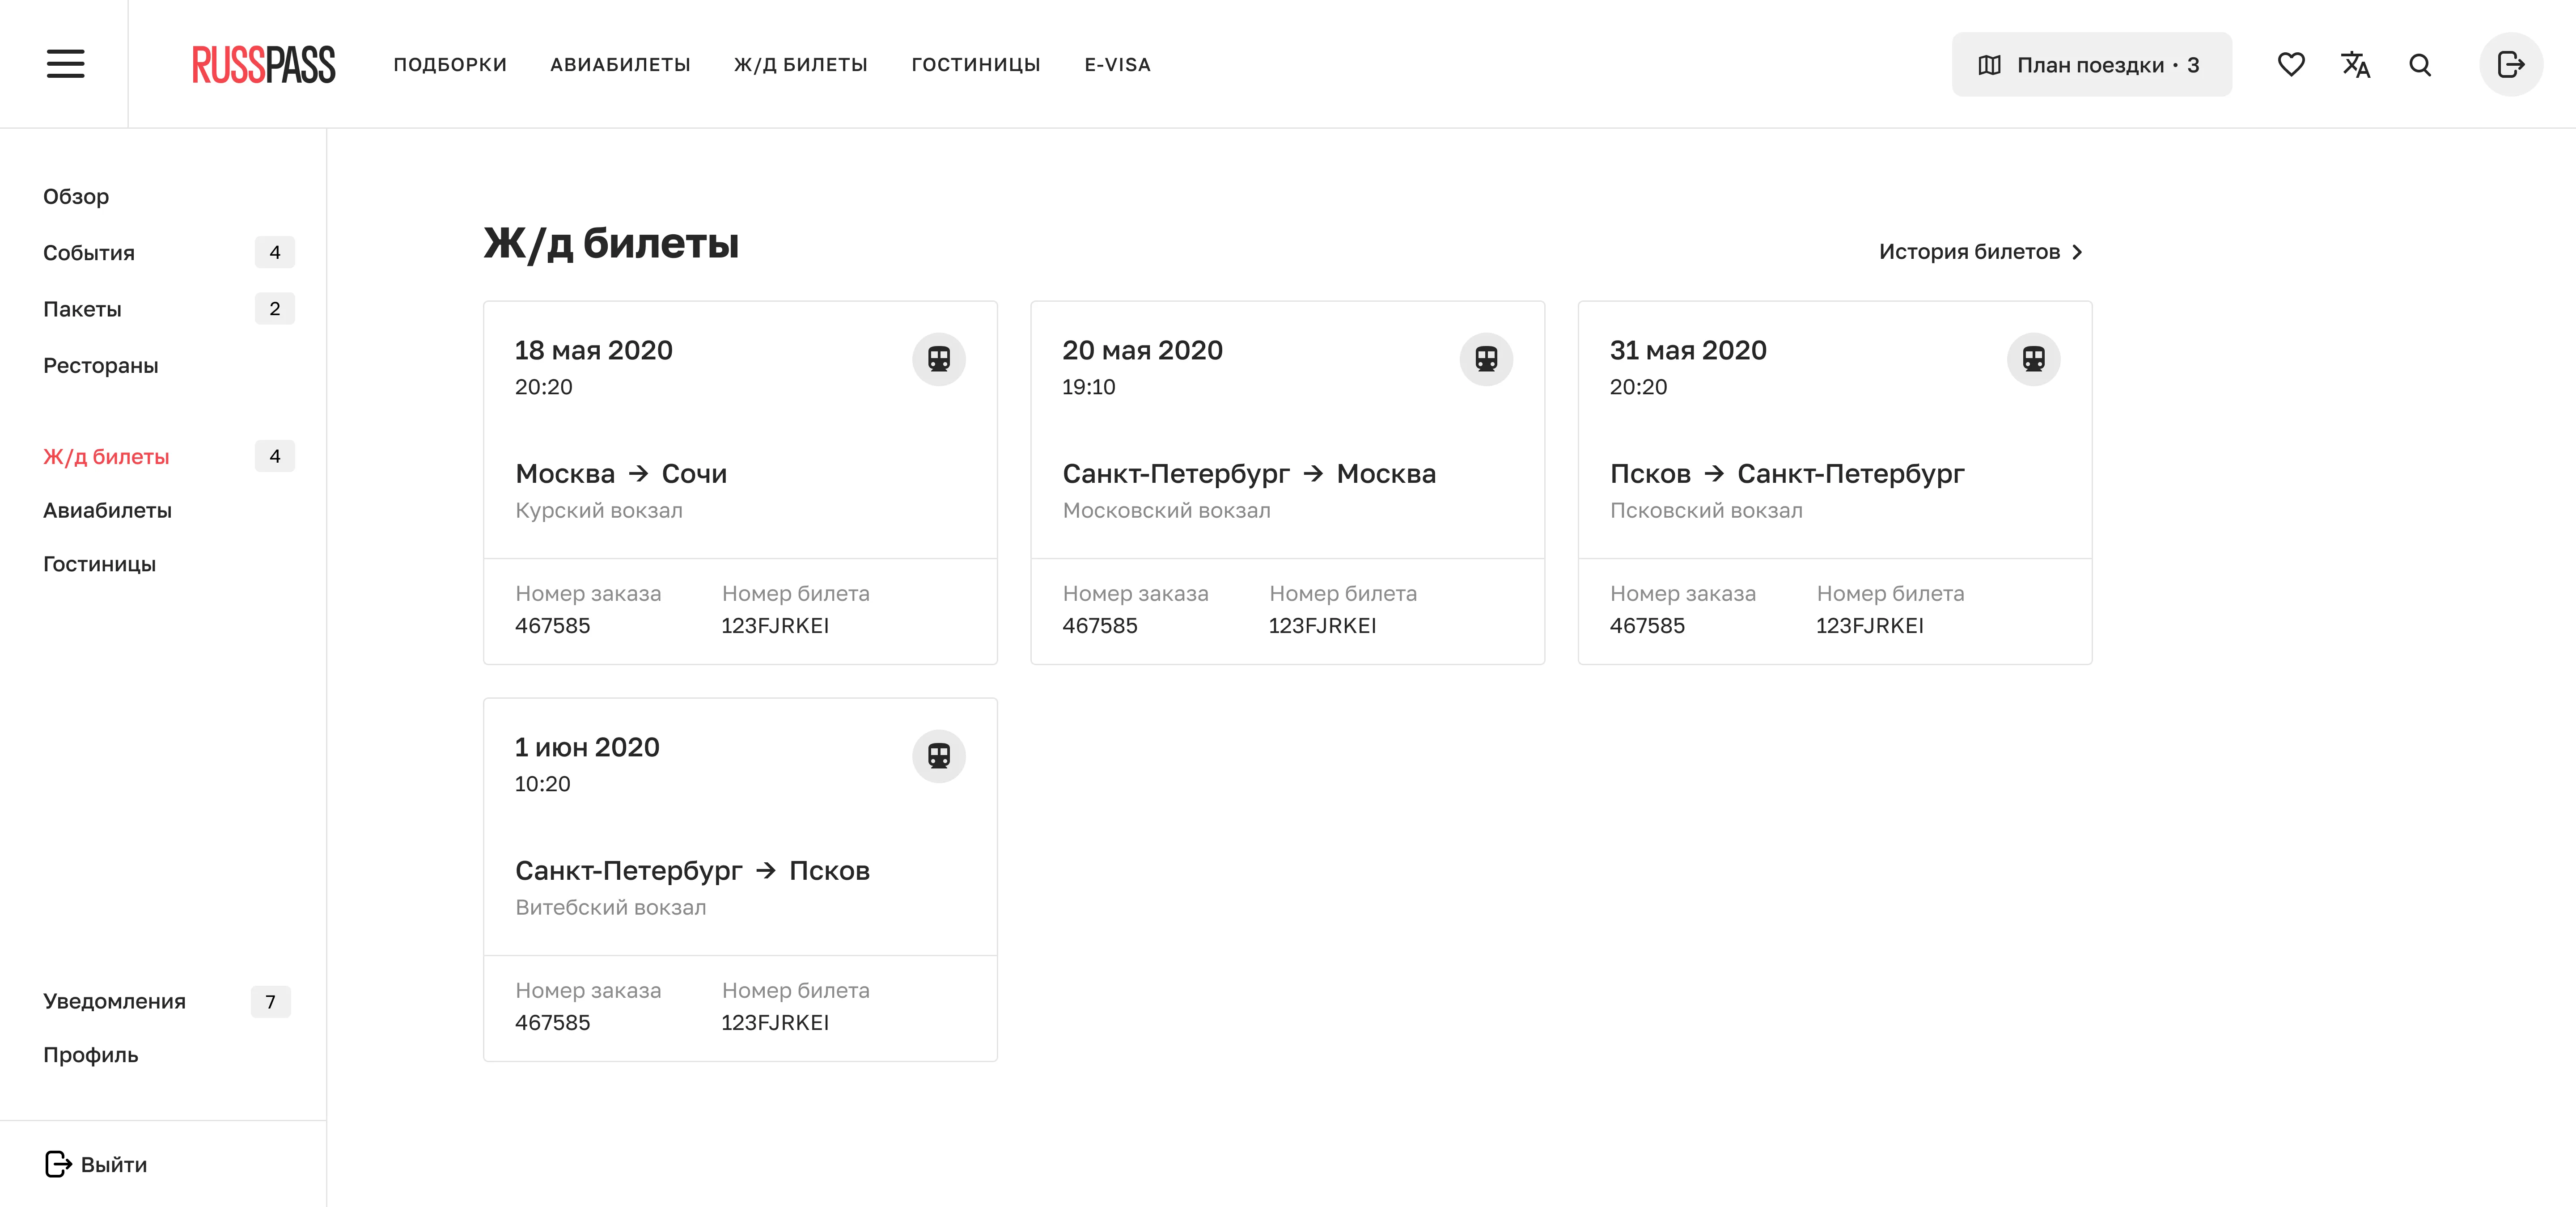This screenshot has width=2576, height=1207.
Task: Select Обзор in sidebar
Action: pyautogui.click(x=76, y=197)
